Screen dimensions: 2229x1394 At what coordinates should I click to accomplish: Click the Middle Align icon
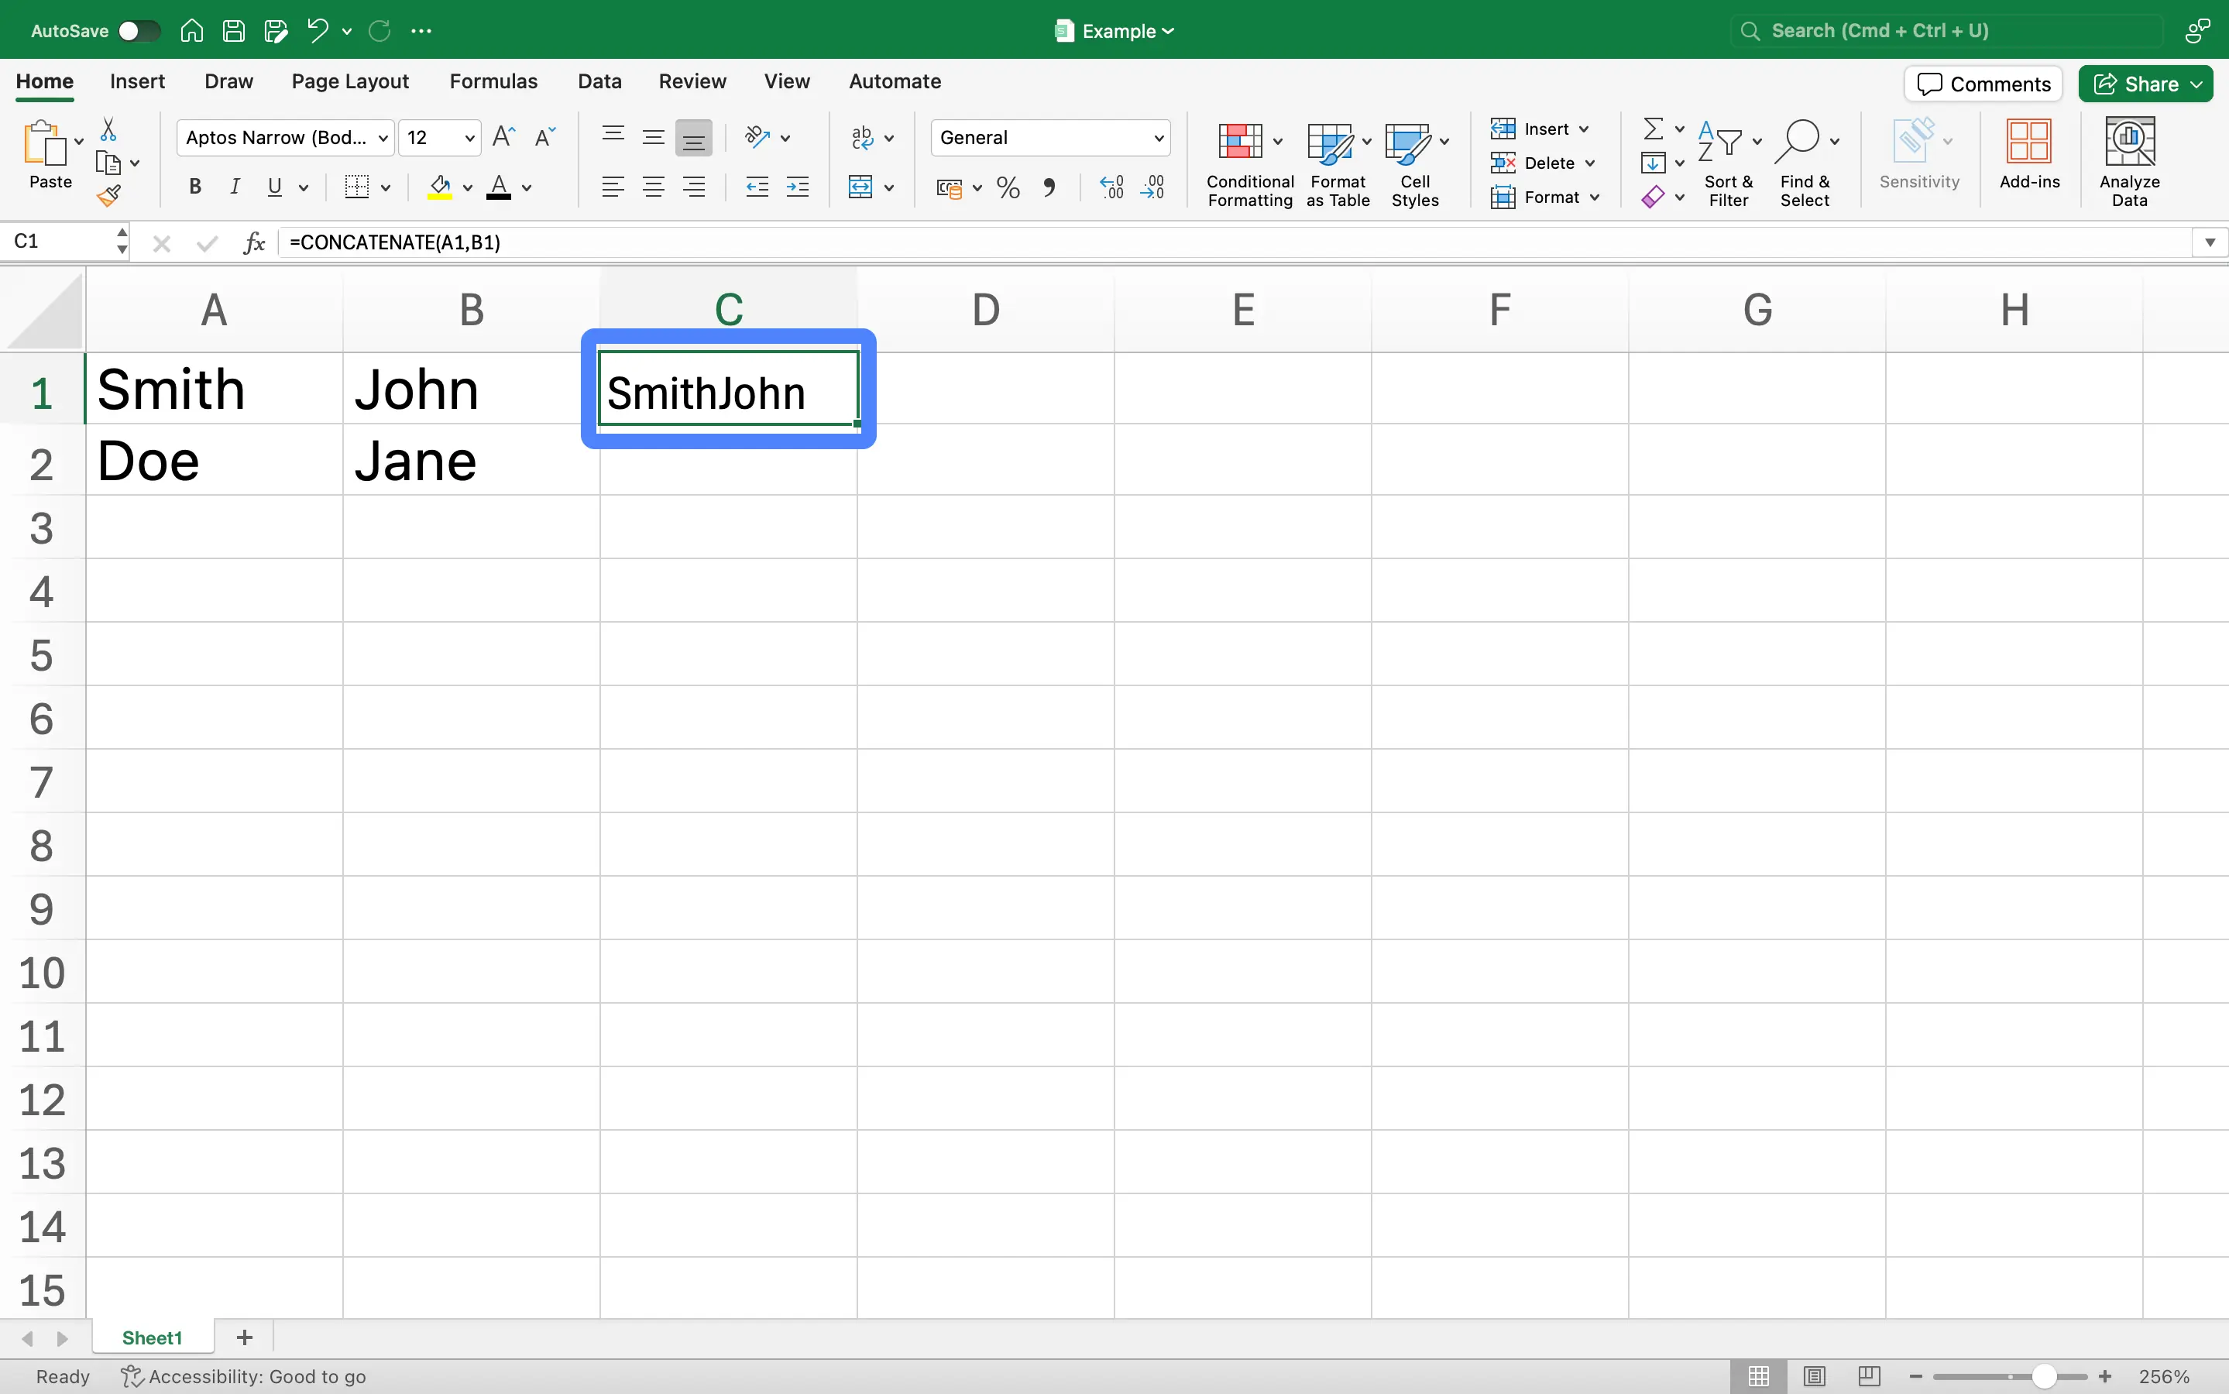(x=654, y=137)
